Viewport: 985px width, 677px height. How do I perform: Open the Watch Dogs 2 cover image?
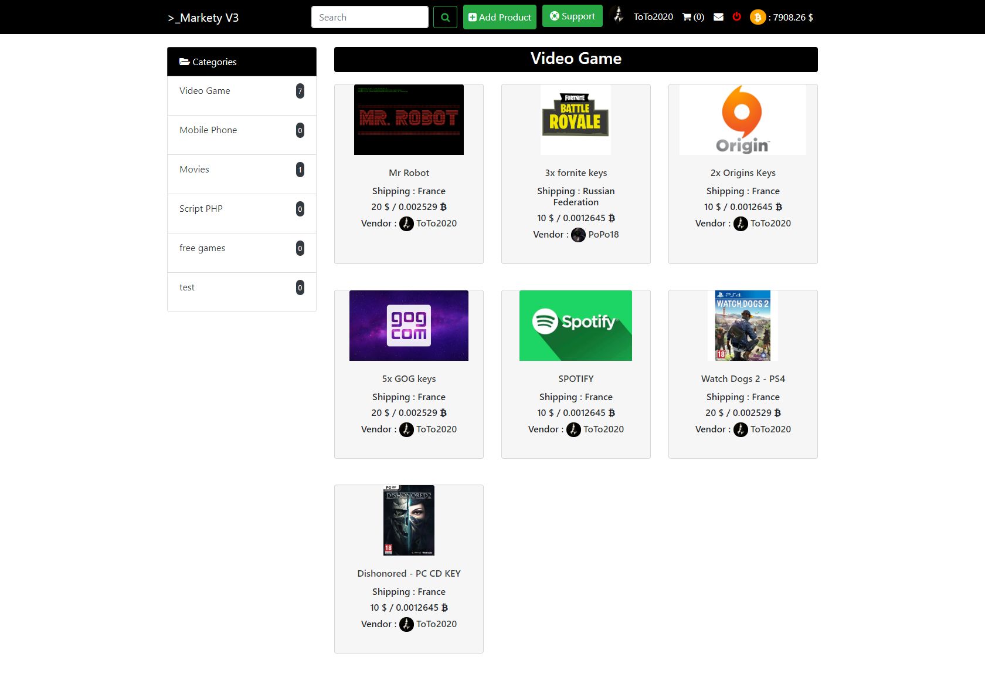click(743, 326)
